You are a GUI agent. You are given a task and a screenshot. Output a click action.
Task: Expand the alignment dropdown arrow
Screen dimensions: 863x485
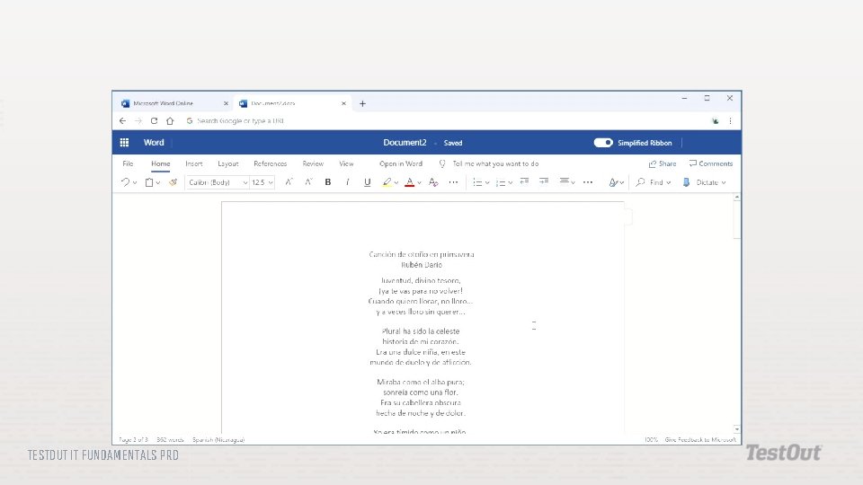[573, 182]
